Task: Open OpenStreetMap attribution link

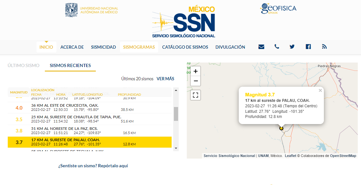Action: tap(343, 156)
